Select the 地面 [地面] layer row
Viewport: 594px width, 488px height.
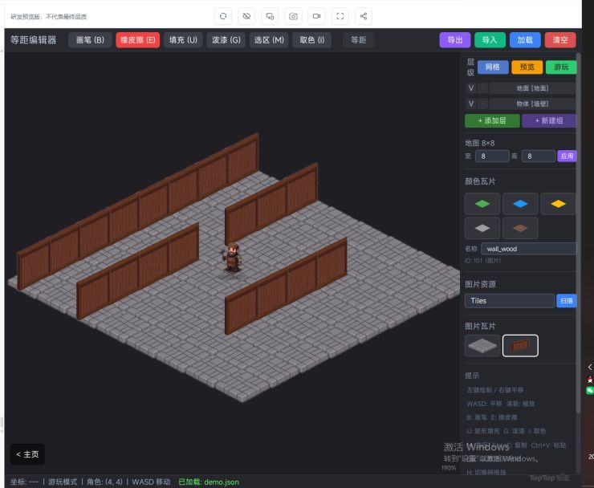pyautogui.click(x=532, y=88)
